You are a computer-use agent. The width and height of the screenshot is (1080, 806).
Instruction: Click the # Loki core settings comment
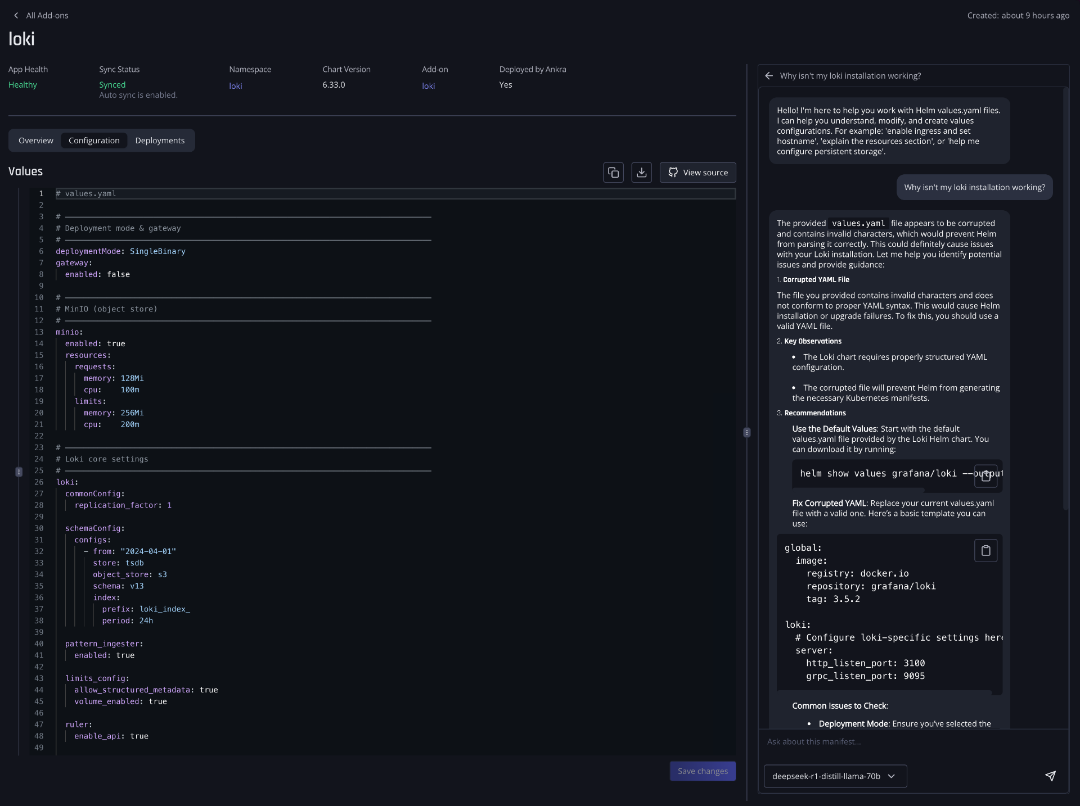[x=102, y=459]
